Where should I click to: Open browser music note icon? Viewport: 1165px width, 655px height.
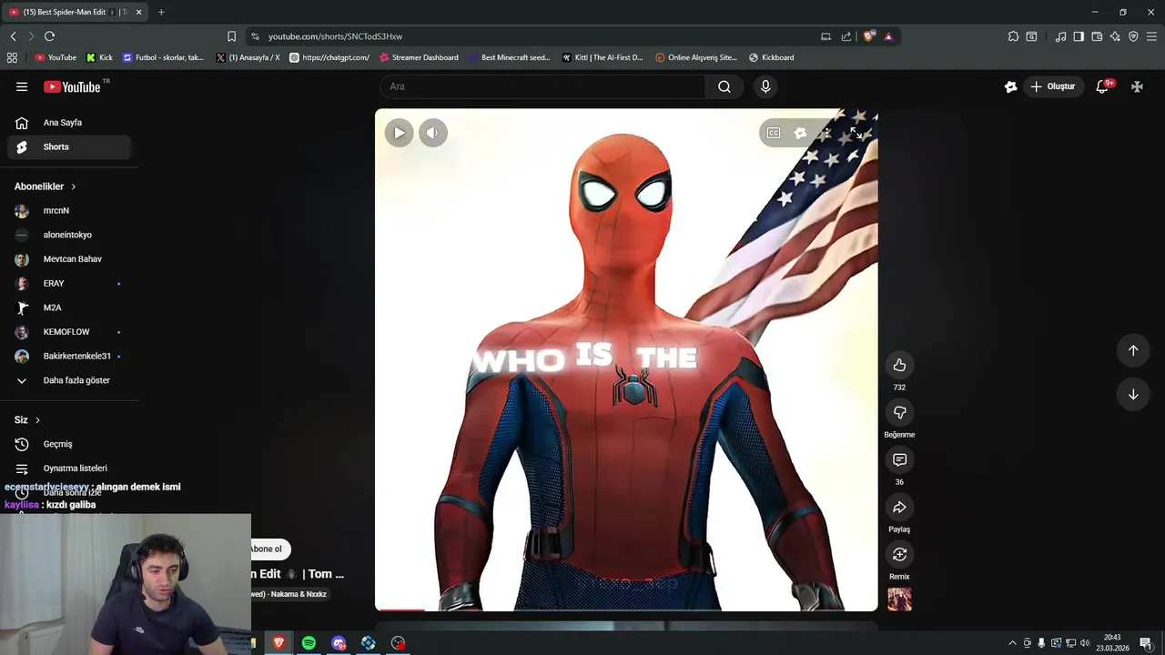tap(1060, 36)
